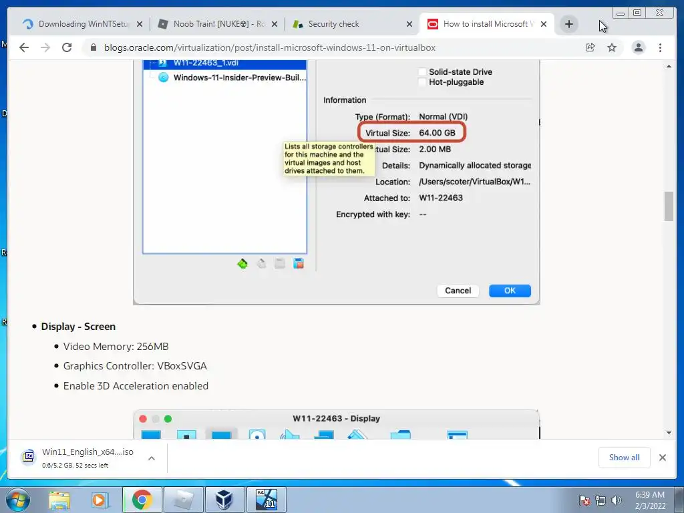Open the Chrome profile avatar menu

tap(638, 47)
